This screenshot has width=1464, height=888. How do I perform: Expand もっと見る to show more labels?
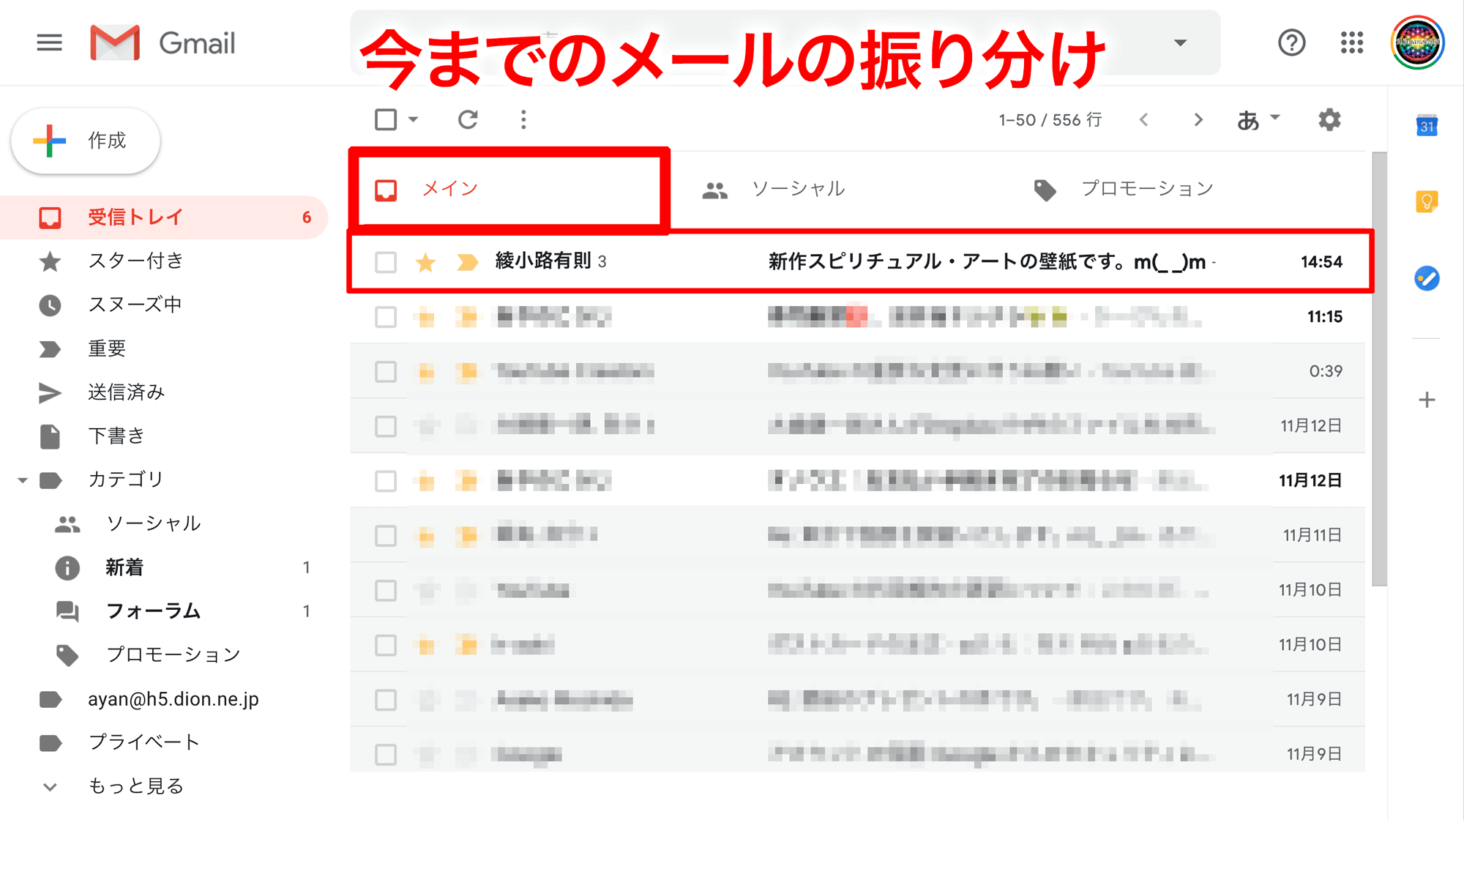135,786
